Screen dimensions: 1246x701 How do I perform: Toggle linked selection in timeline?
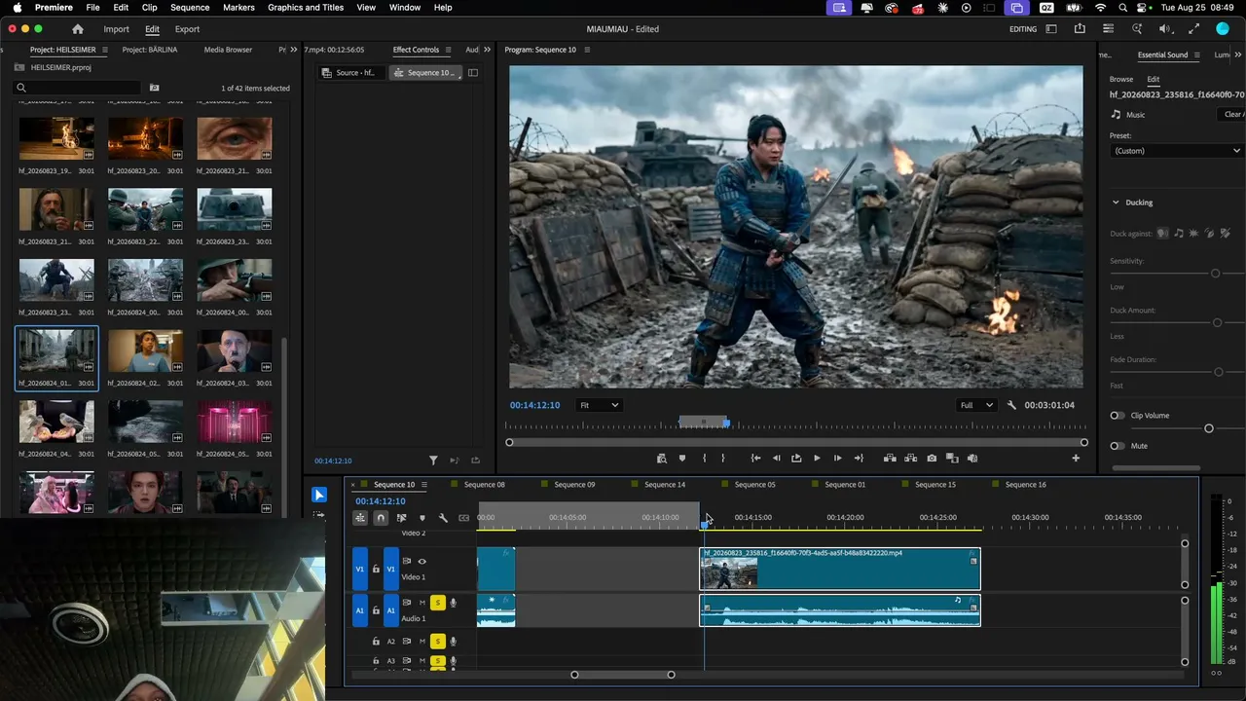click(x=401, y=518)
